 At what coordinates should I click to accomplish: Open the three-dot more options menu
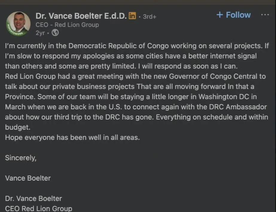click(265, 15)
